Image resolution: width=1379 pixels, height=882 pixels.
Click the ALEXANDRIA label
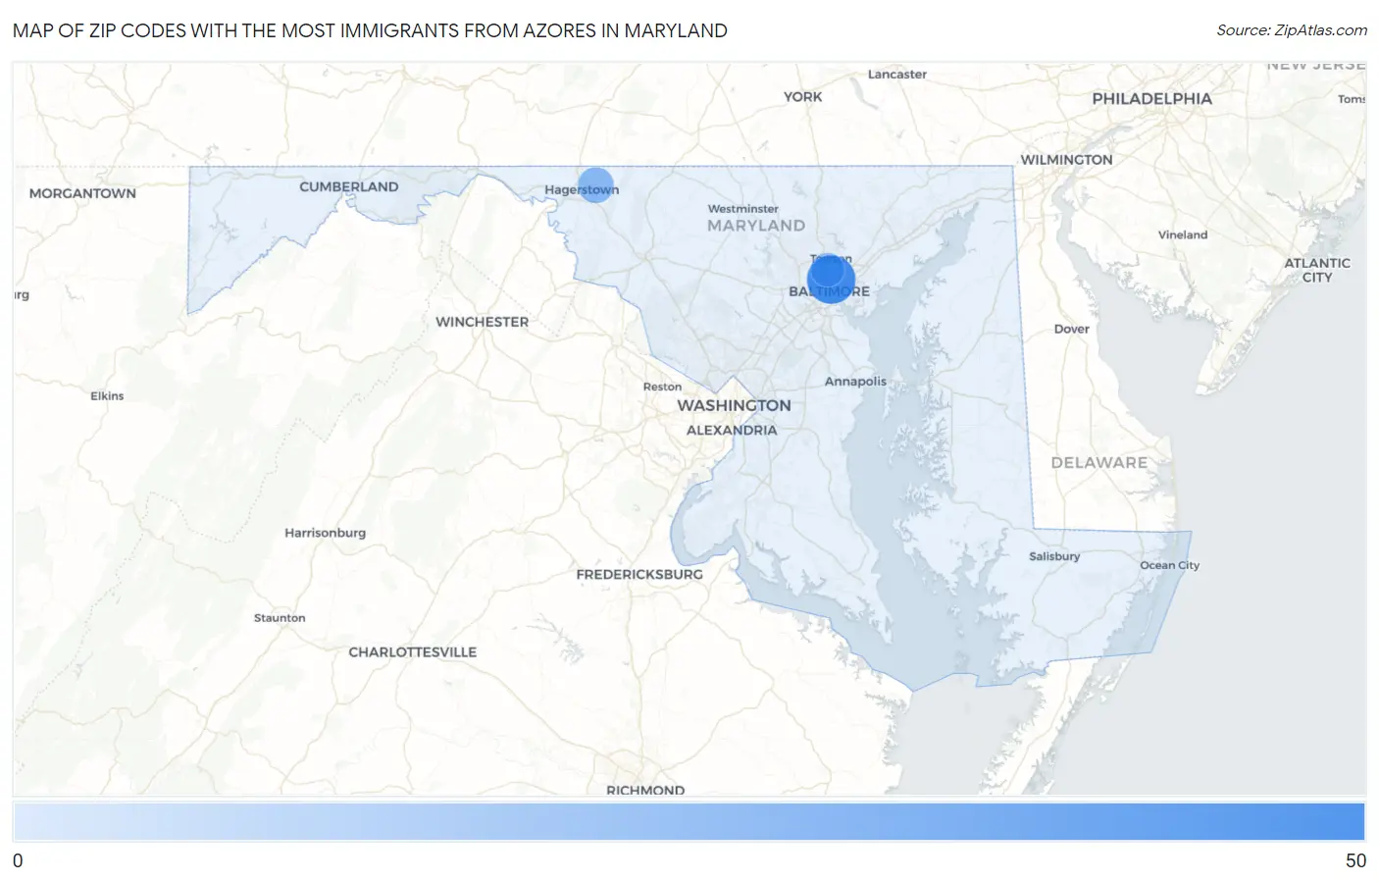click(x=732, y=430)
